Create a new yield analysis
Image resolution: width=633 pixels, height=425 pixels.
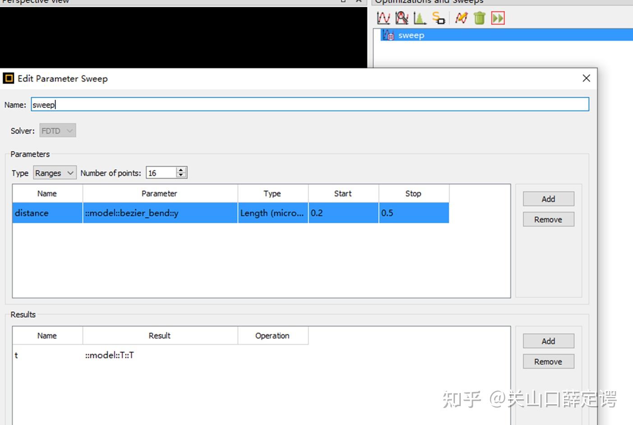coord(420,18)
